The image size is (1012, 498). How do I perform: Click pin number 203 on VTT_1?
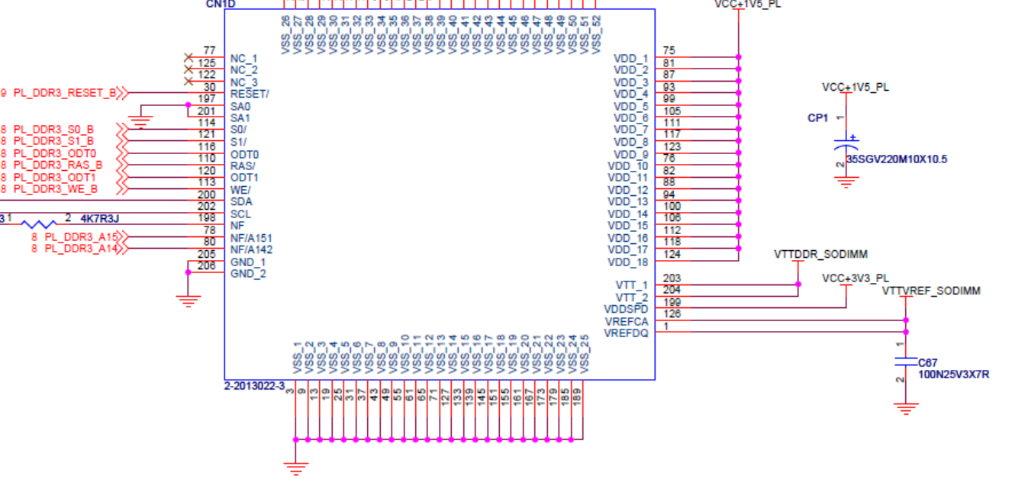pos(672,278)
